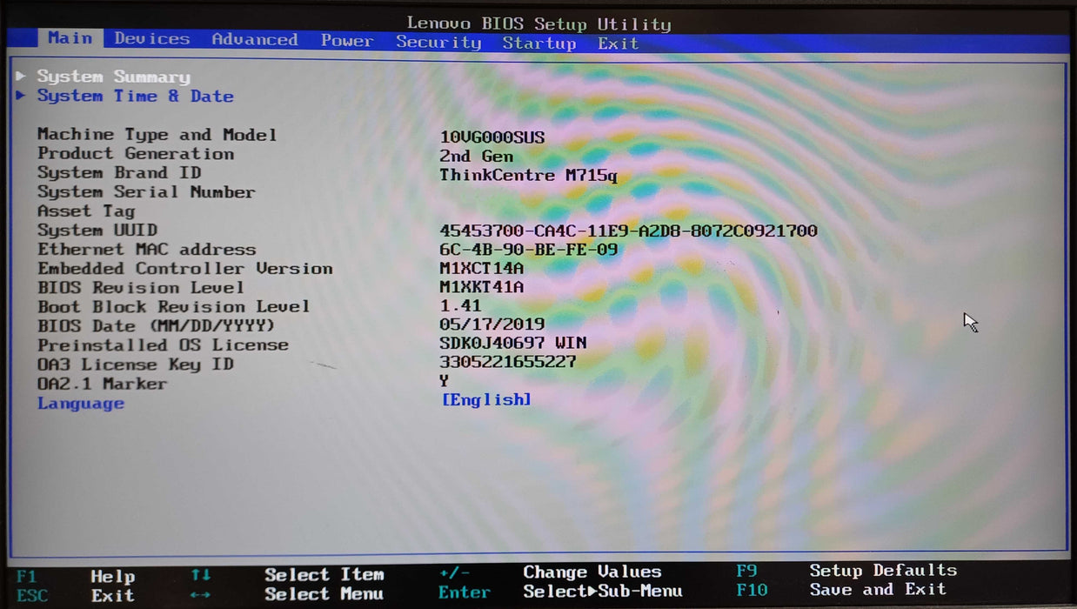Viewport: 1077px width, 609px height.
Task: Click the MAC value 6C-4B-90-BE-FE-09
Action: pyautogui.click(x=528, y=250)
